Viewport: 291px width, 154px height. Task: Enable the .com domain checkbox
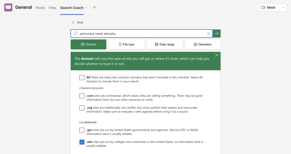pos(82,96)
